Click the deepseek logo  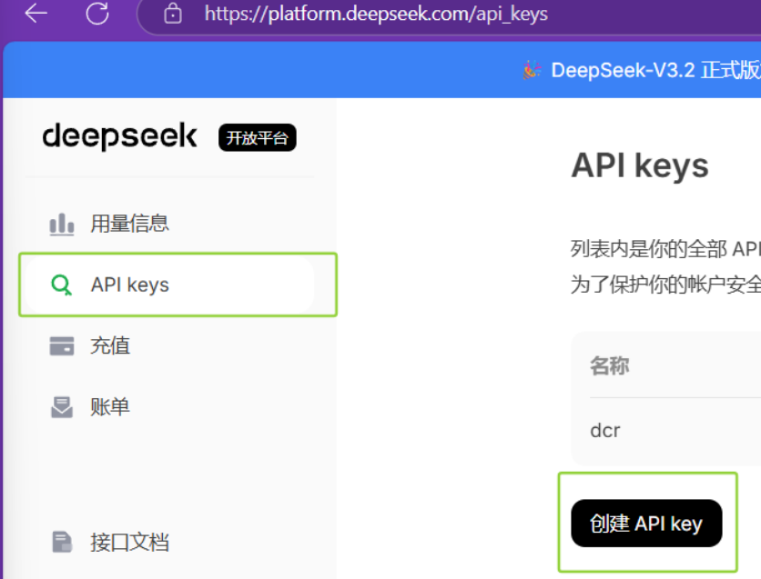(120, 136)
